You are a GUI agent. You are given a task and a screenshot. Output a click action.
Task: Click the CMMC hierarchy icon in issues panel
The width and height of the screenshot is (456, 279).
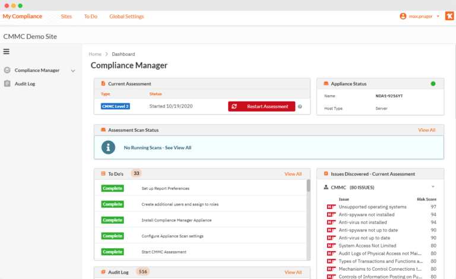click(326, 188)
